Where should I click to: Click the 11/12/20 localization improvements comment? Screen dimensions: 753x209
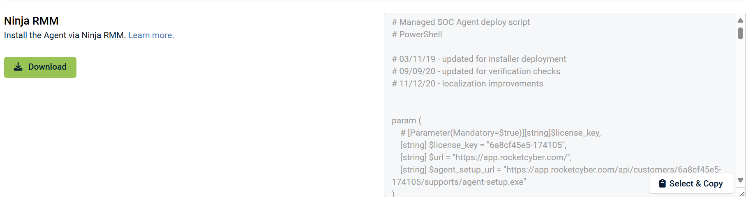click(467, 84)
